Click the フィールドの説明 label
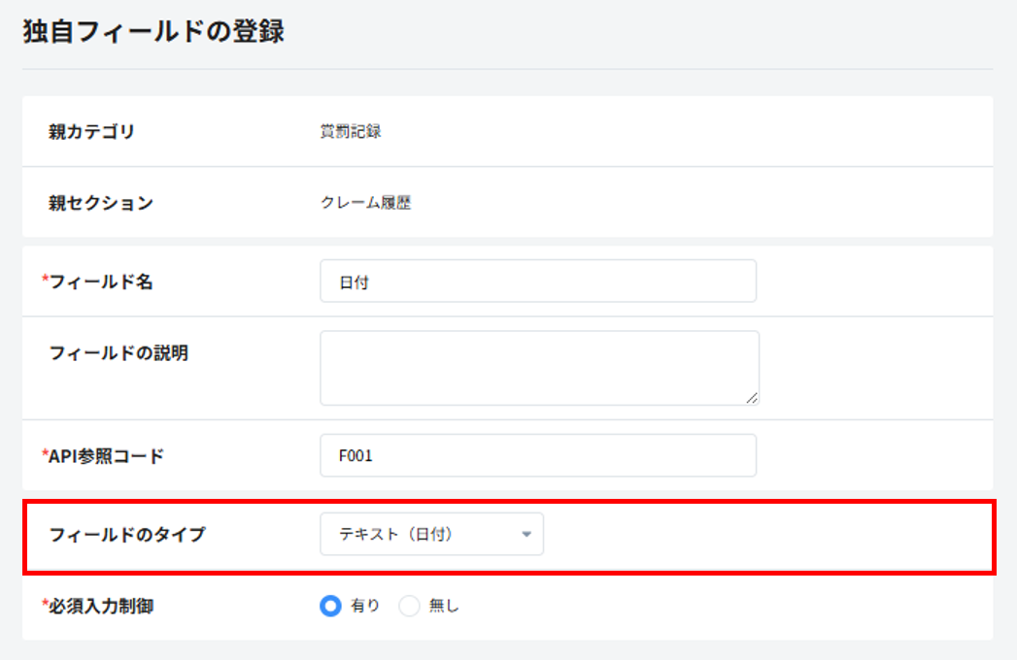 tap(118, 353)
